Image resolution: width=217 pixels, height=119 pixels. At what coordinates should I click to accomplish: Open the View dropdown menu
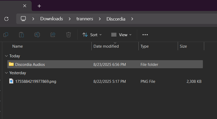pyautogui.click(x=121, y=35)
